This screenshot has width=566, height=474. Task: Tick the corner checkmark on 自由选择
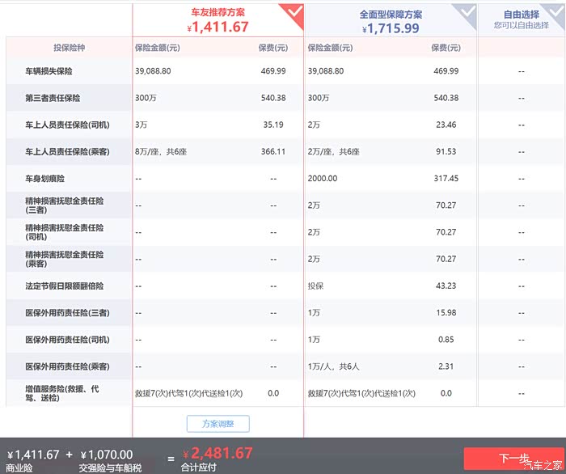555,11
